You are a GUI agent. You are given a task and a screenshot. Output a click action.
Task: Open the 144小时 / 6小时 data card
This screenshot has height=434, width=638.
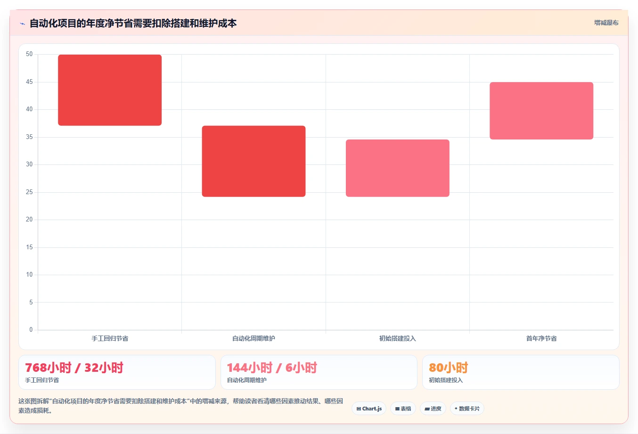coord(319,372)
